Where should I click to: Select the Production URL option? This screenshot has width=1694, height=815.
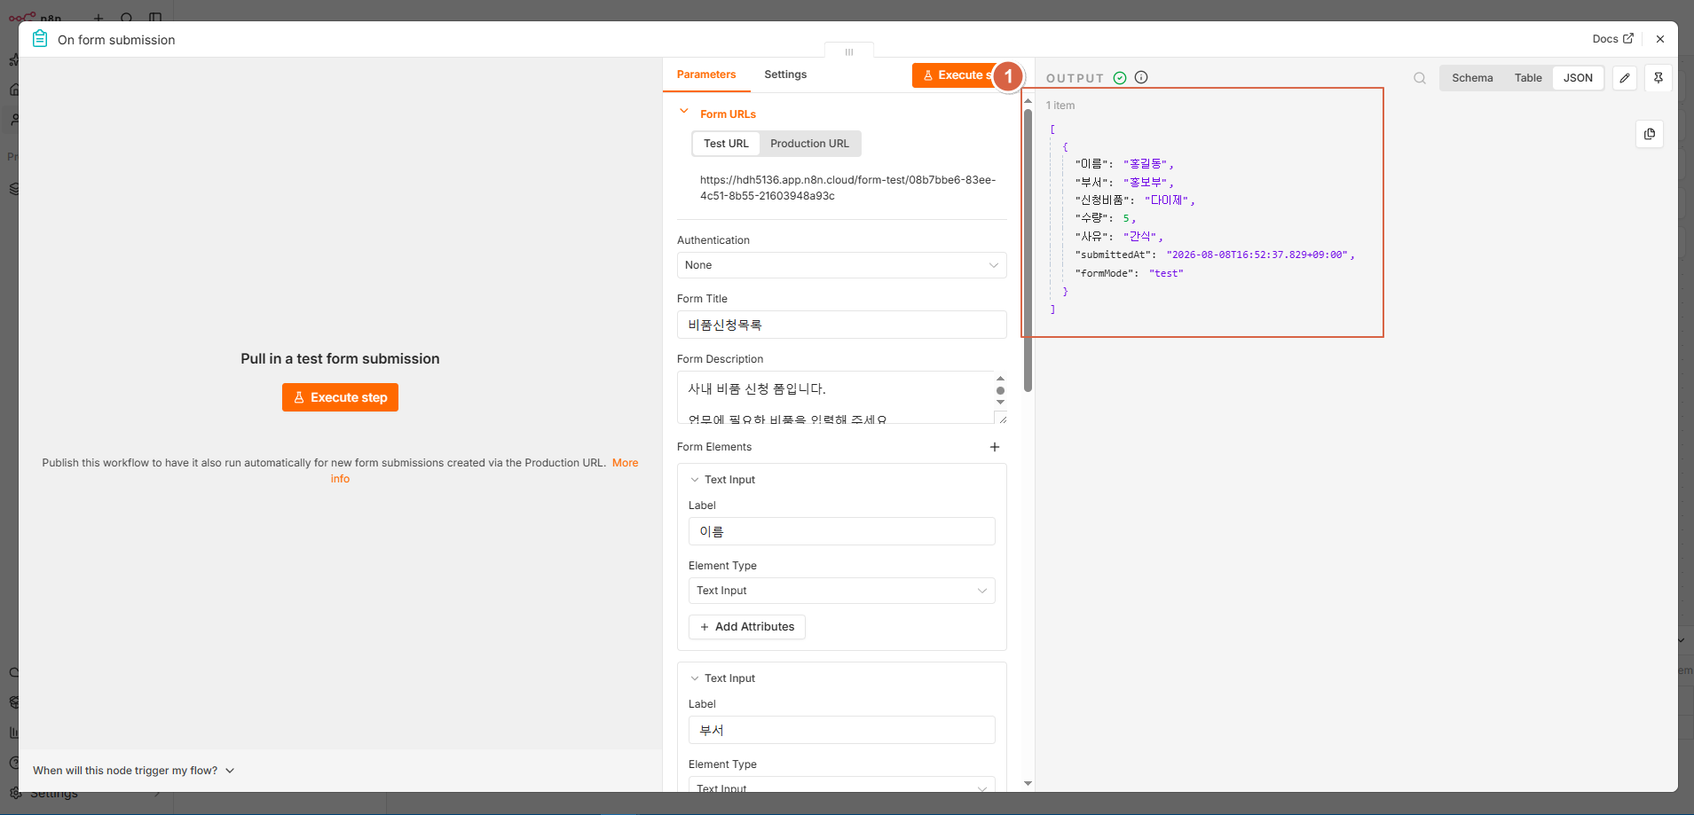pyautogui.click(x=809, y=144)
